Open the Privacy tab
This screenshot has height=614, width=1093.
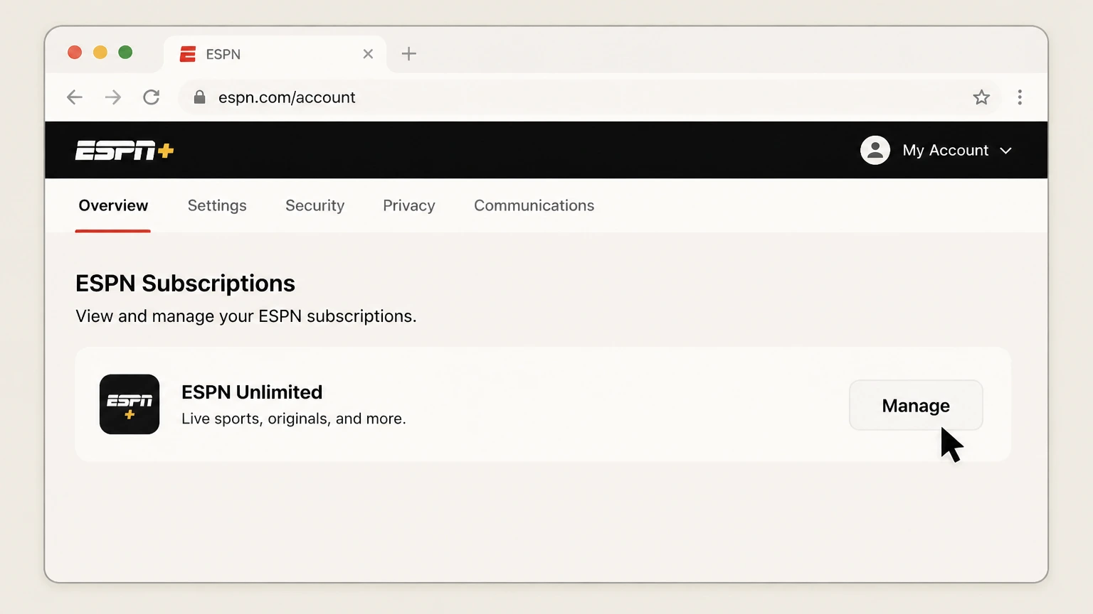click(x=409, y=205)
